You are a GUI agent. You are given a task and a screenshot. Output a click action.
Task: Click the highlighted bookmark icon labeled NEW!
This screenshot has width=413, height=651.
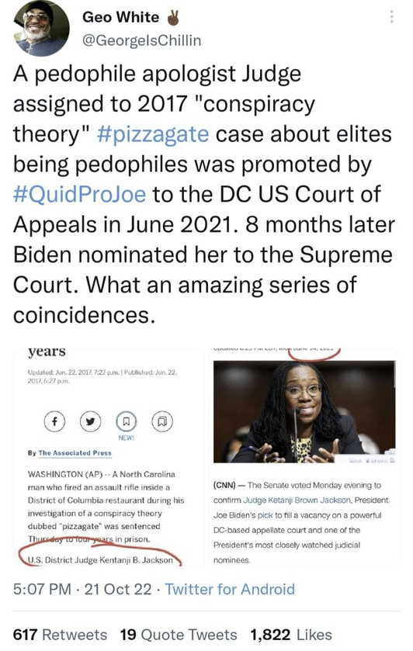(x=127, y=421)
